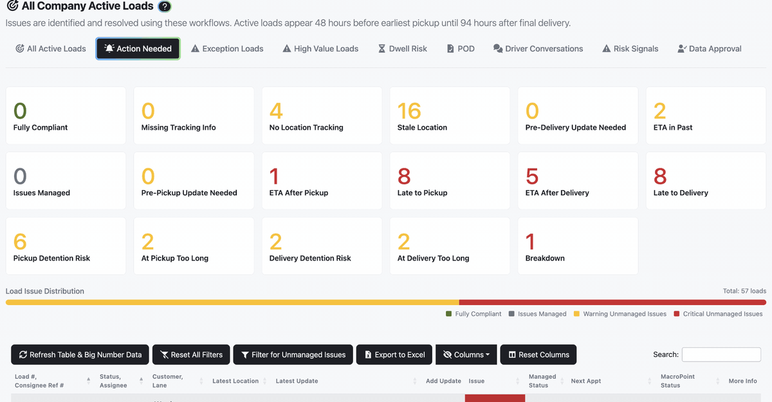Filter by the Stale Location card
772x402 pixels.
coord(450,116)
